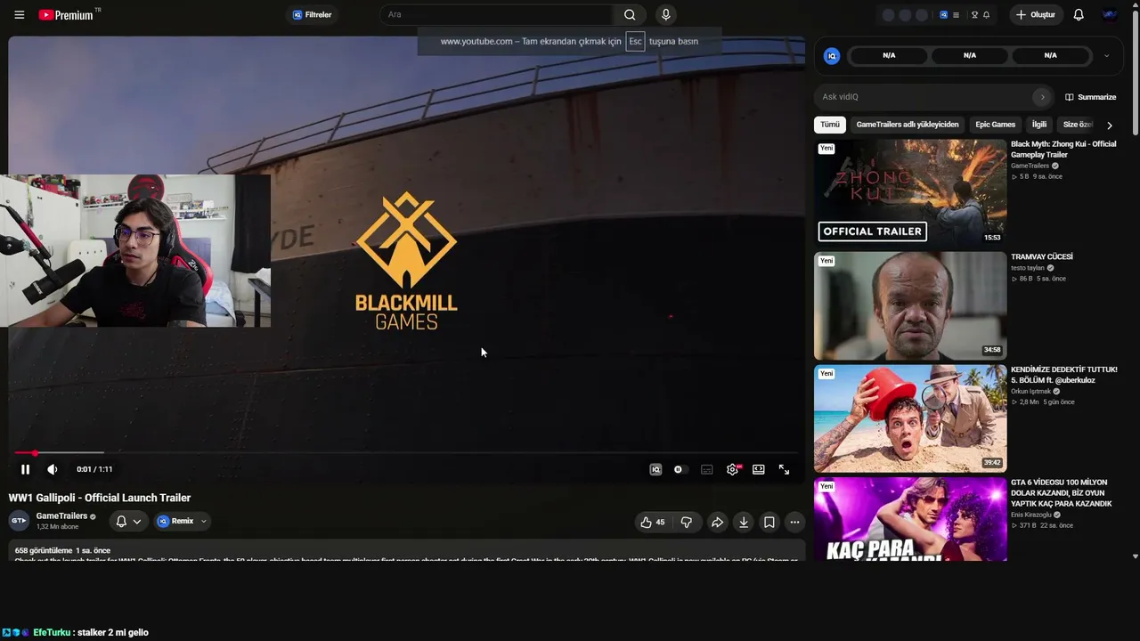The image size is (1140, 641).
Task: Open TRAMVAY CÜCESİ video thumbnail
Action: tap(910, 305)
